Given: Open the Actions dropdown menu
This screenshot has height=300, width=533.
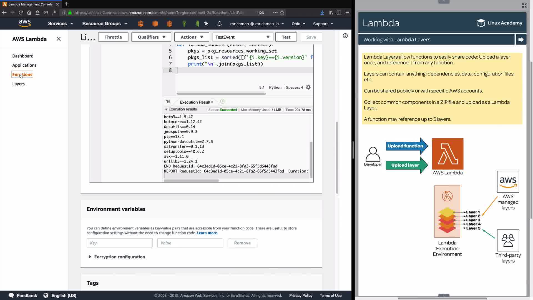Looking at the screenshot, I should [x=192, y=37].
